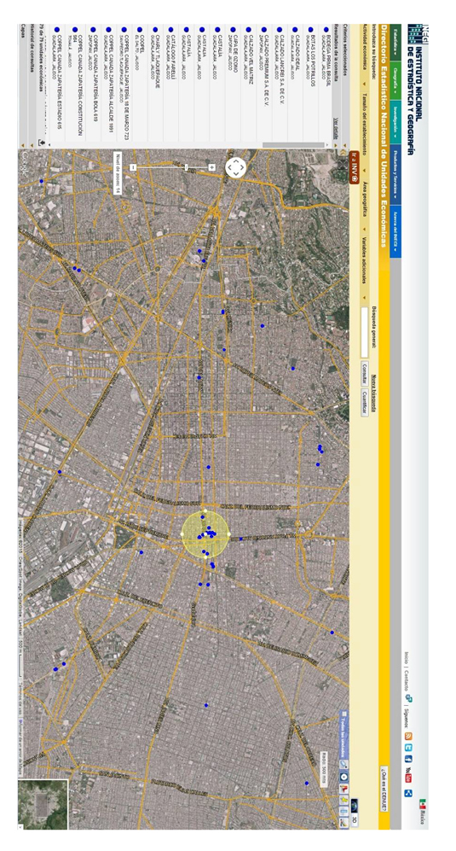Expand the Actividad económica dropdown
The image size is (456, 851).
point(364,55)
